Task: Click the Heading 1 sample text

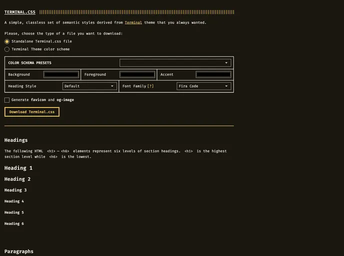Action: 18,168
